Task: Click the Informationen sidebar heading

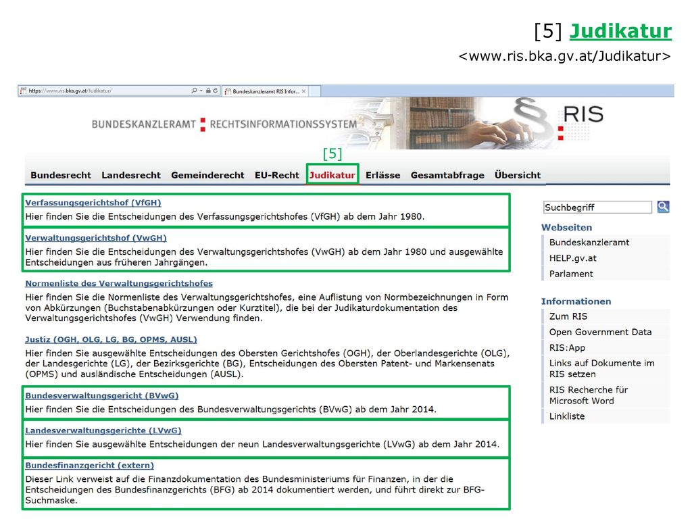Action: 576,301
